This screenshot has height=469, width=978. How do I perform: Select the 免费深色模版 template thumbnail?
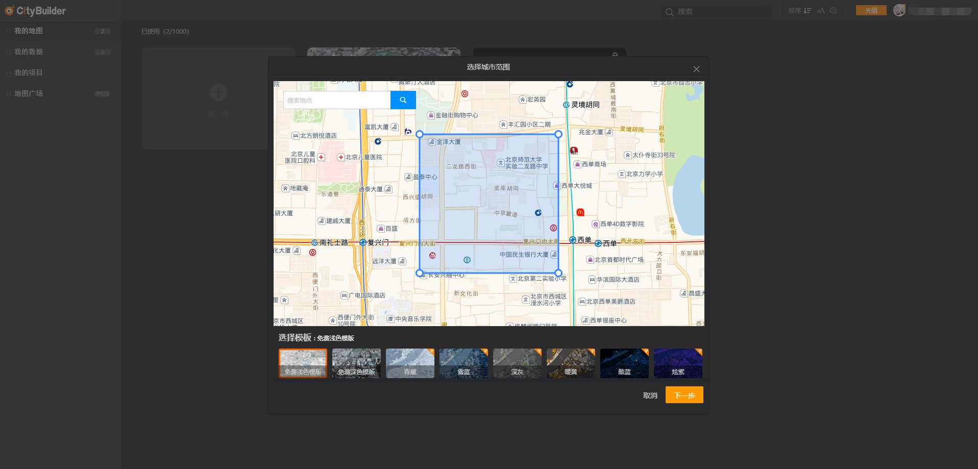356,363
